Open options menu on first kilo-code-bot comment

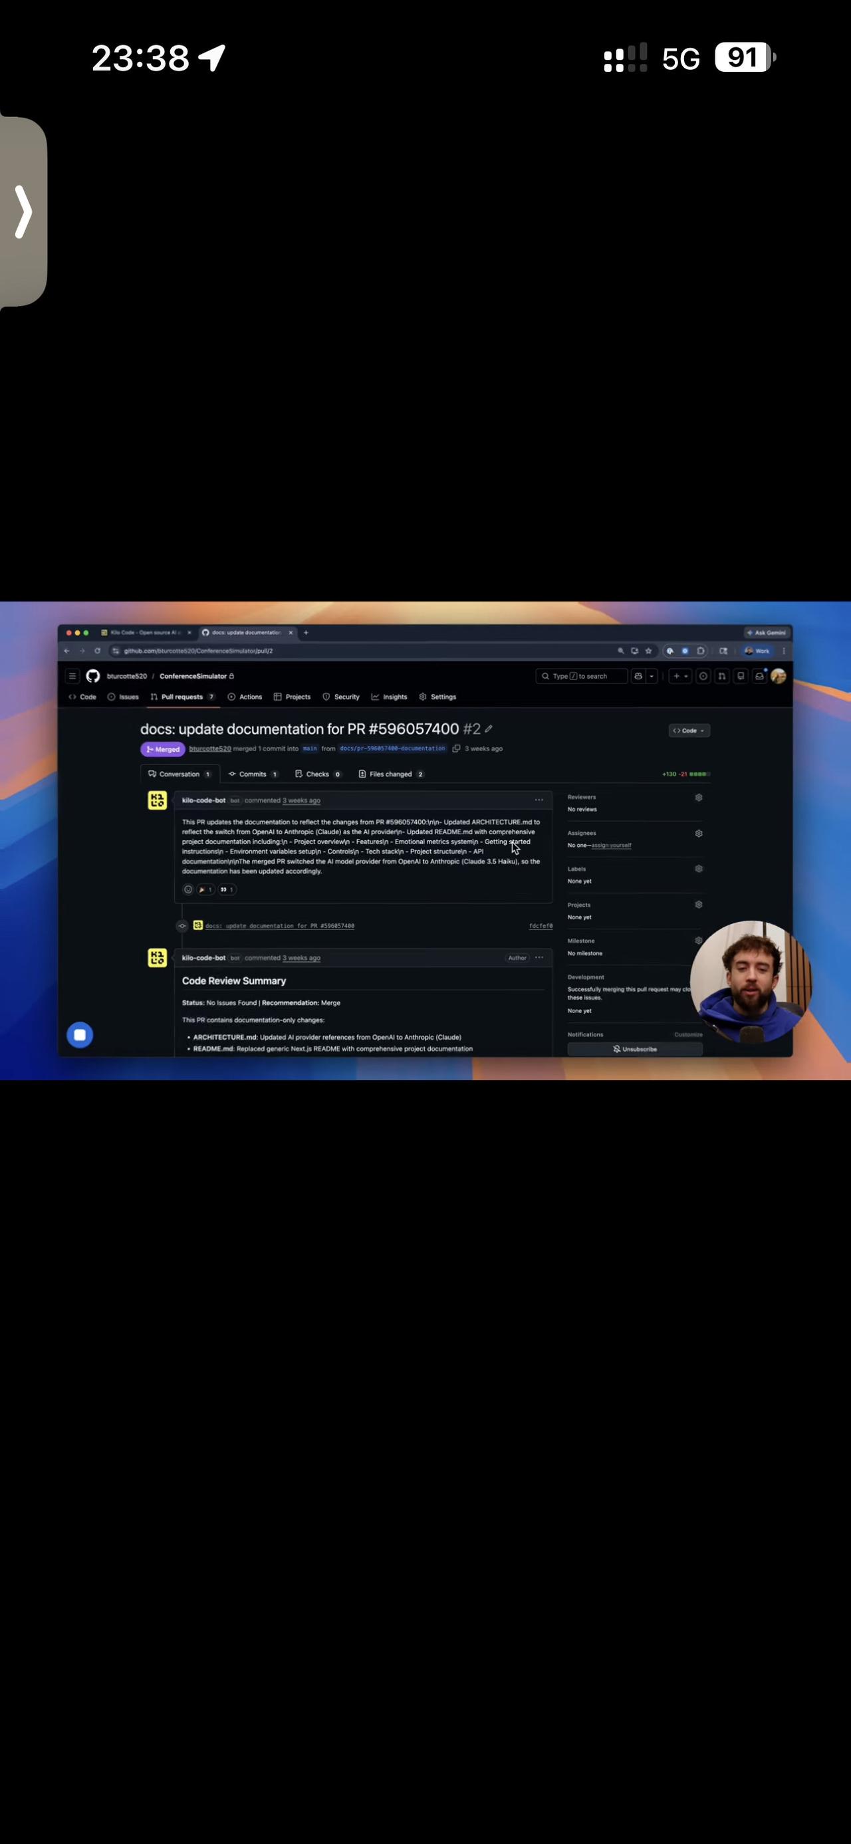click(539, 800)
